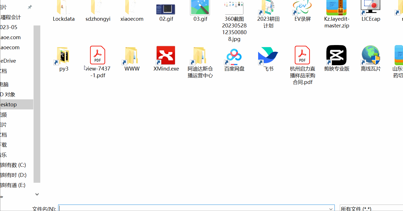Select the WWW folder shortcut
The height and width of the screenshot is (211, 403).
coord(132,55)
